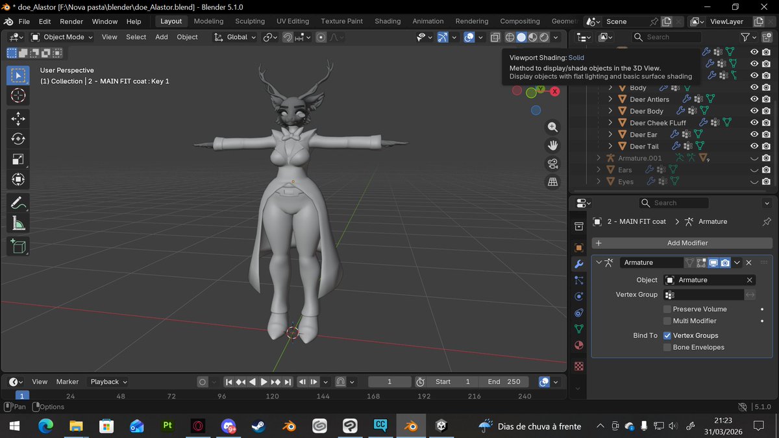Viewport: 779px width, 438px height.
Task: Hide Deer Tail in viewport (eye icon)
Action: click(754, 146)
